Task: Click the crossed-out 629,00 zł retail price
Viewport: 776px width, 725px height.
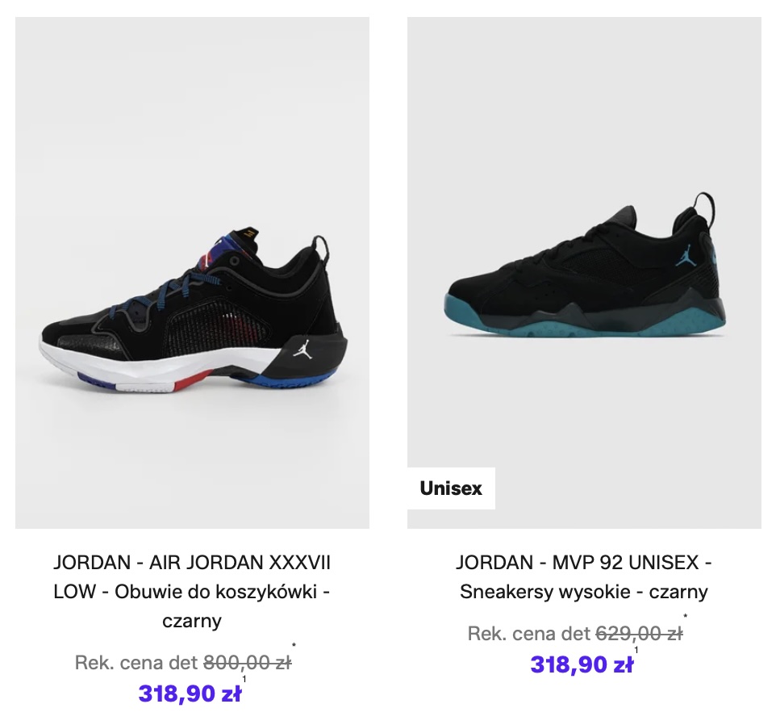Action: coord(640,634)
